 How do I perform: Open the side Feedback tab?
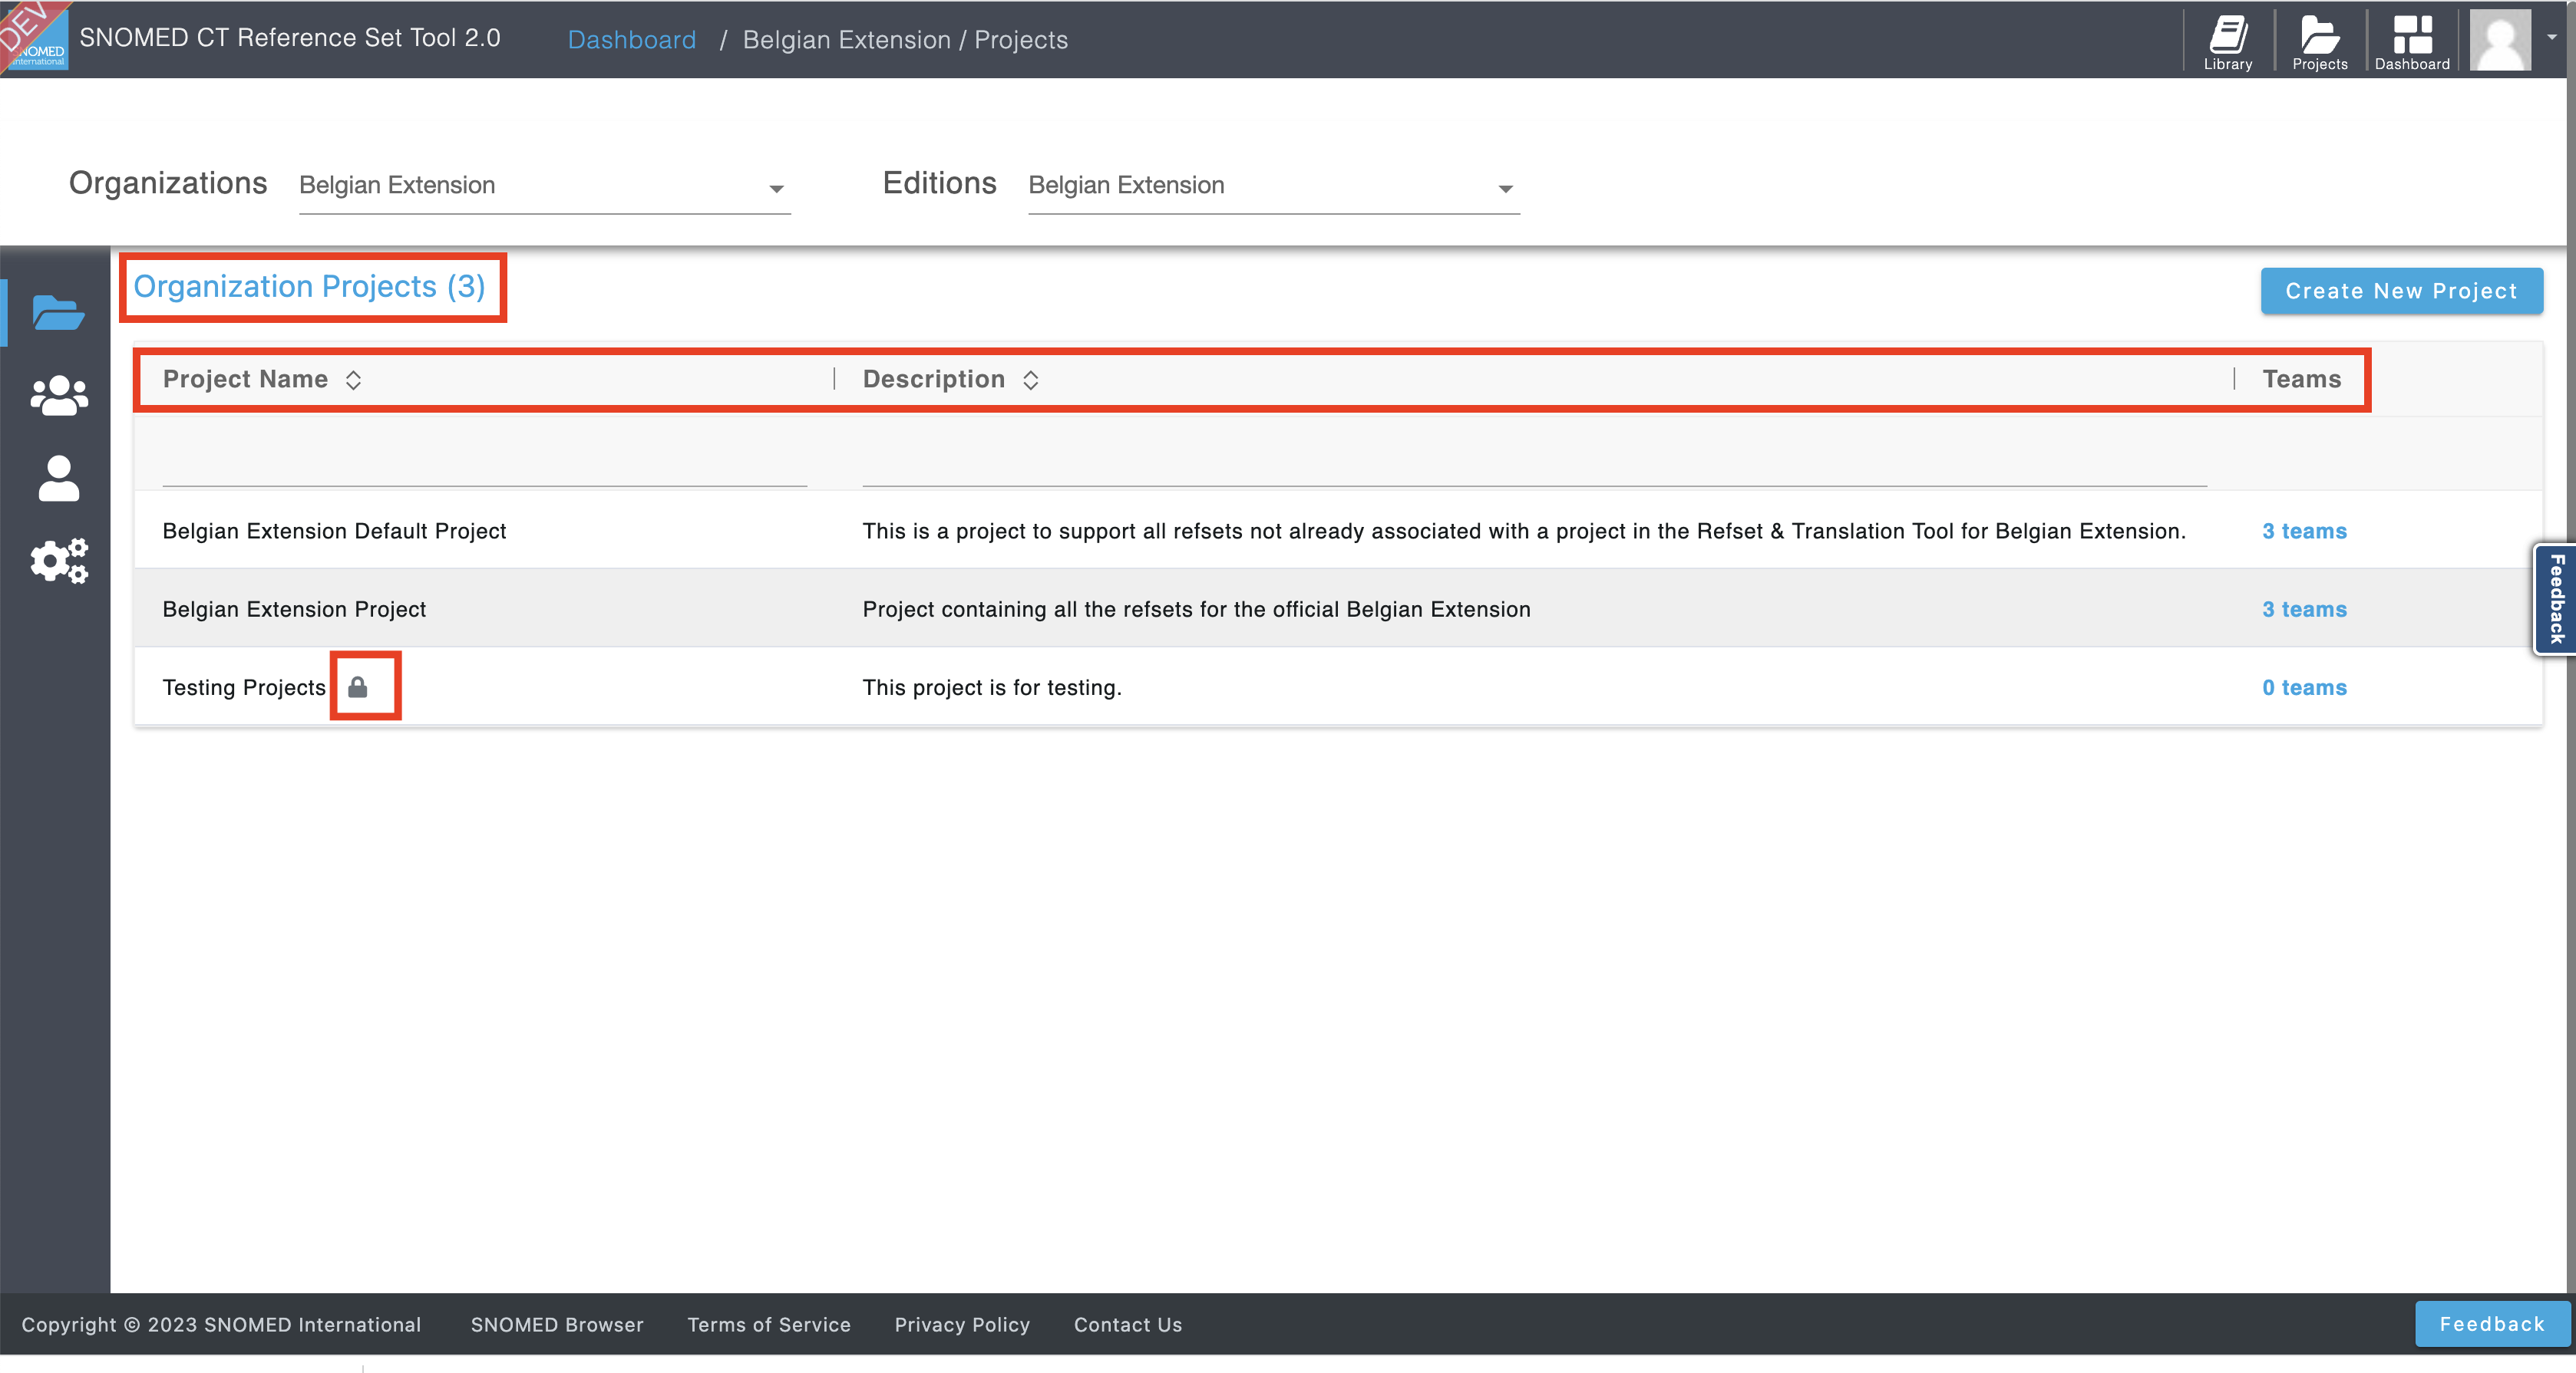click(x=2556, y=598)
